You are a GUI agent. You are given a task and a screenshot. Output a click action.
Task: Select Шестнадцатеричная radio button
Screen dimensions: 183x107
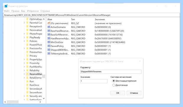click(114, 81)
